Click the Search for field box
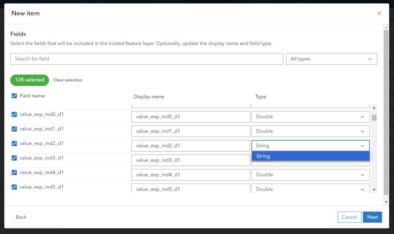Image resolution: width=394 pixels, height=234 pixels. pyautogui.click(x=147, y=59)
